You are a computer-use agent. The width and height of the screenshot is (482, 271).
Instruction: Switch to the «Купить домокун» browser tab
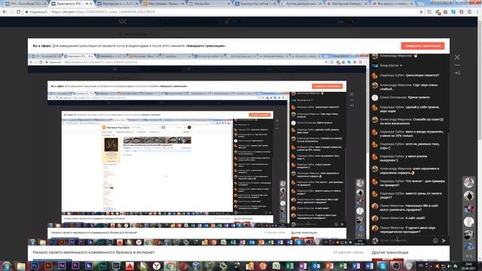coord(301,4)
